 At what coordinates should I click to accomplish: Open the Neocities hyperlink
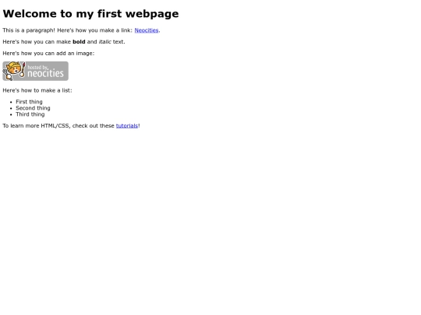point(147,30)
